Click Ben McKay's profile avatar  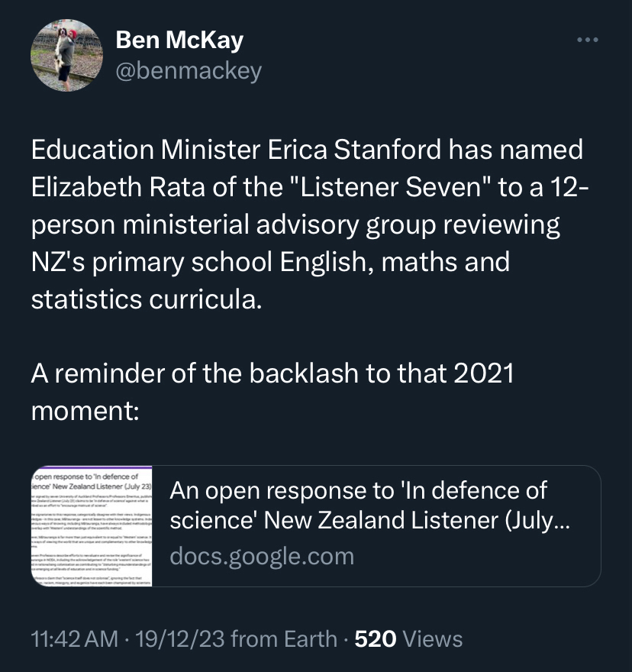pyautogui.click(x=66, y=55)
